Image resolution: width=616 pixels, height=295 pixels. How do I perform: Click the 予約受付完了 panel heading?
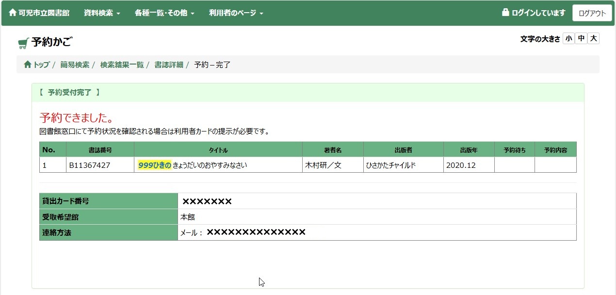click(x=69, y=92)
